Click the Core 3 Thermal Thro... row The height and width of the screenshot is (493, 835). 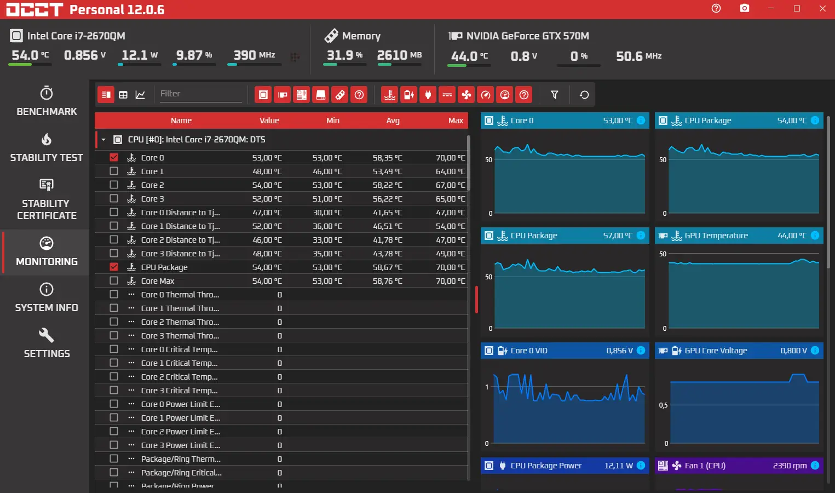pos(281,335)
